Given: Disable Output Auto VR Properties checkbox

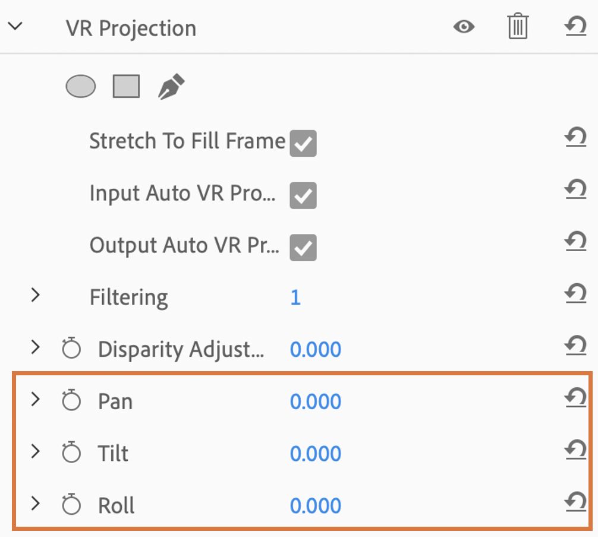Looking at the screenshot, I should tap(303, 248).
